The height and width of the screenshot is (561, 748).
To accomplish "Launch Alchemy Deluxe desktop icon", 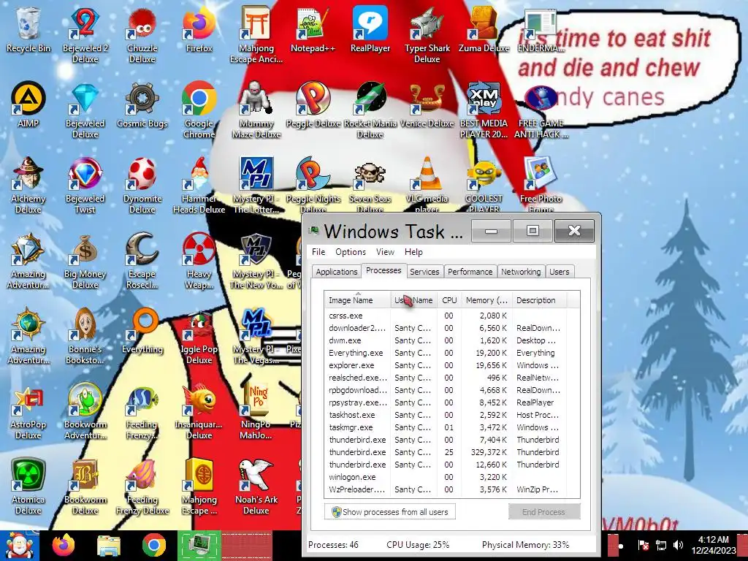I will (28, 185).
